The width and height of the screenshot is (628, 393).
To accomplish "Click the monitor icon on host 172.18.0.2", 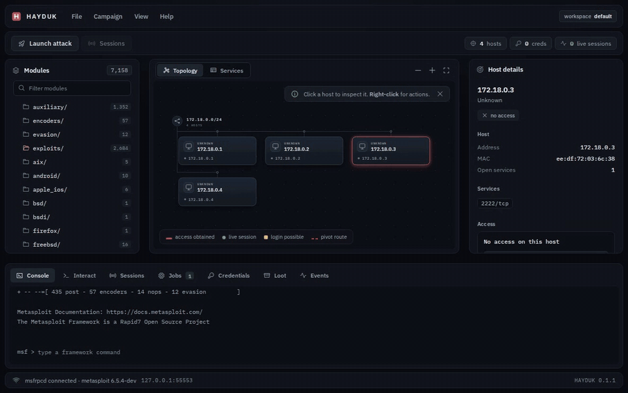I will pos(275,146).
